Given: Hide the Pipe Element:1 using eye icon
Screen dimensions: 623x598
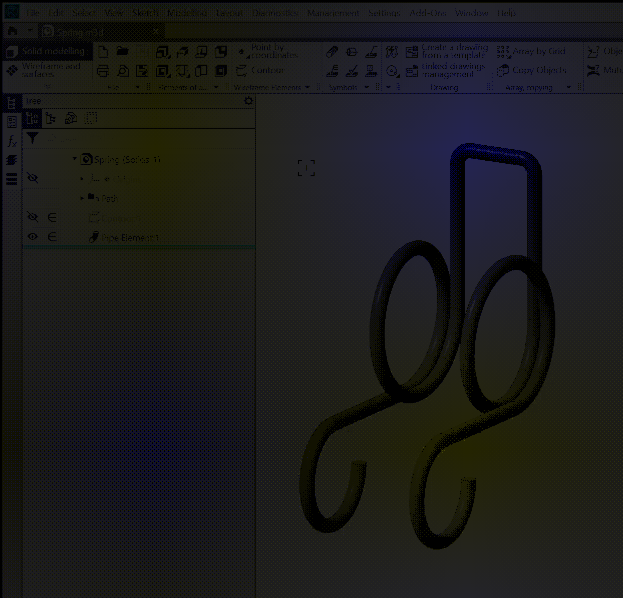Looking at the screenshot, I should click(33, 237).
